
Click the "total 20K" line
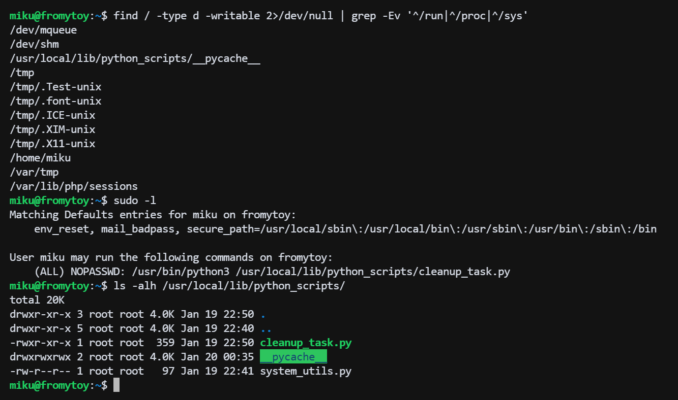[x=37, y=300]
